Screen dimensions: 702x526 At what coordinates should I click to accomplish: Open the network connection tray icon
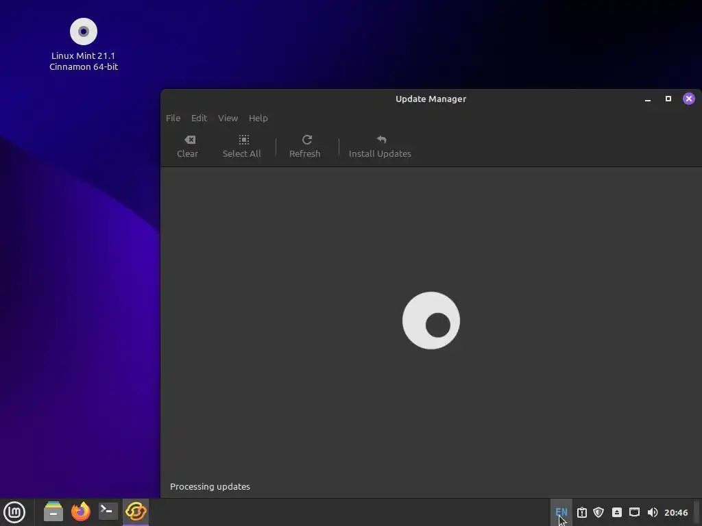(x=634, y=512)
